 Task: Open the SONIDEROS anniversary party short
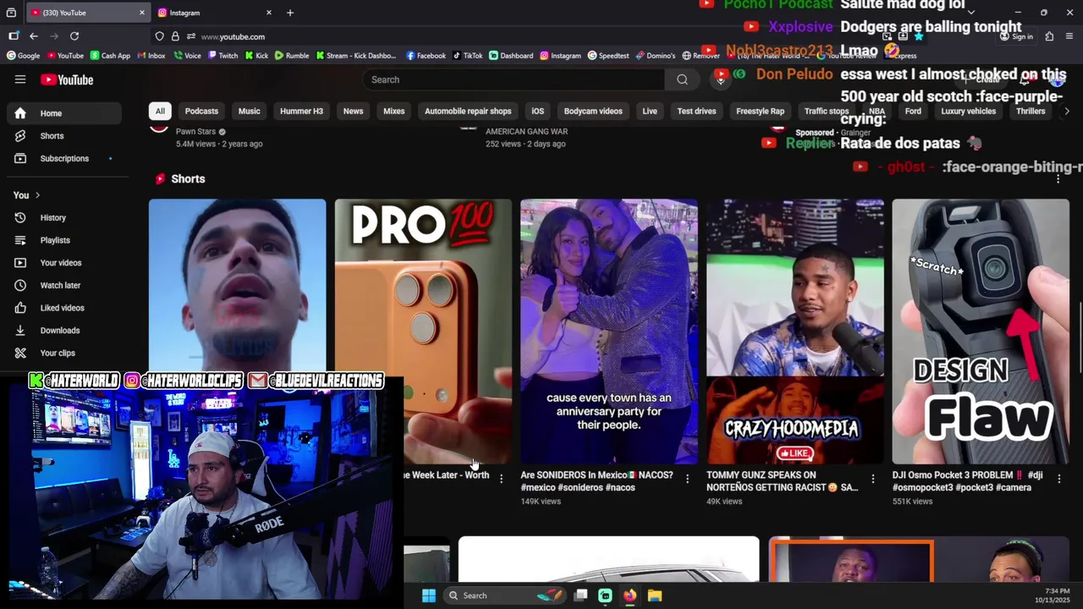[609, 332]
